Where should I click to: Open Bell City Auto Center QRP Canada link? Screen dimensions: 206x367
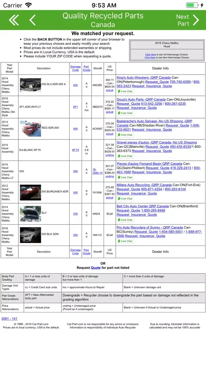(x=143, y=206)
